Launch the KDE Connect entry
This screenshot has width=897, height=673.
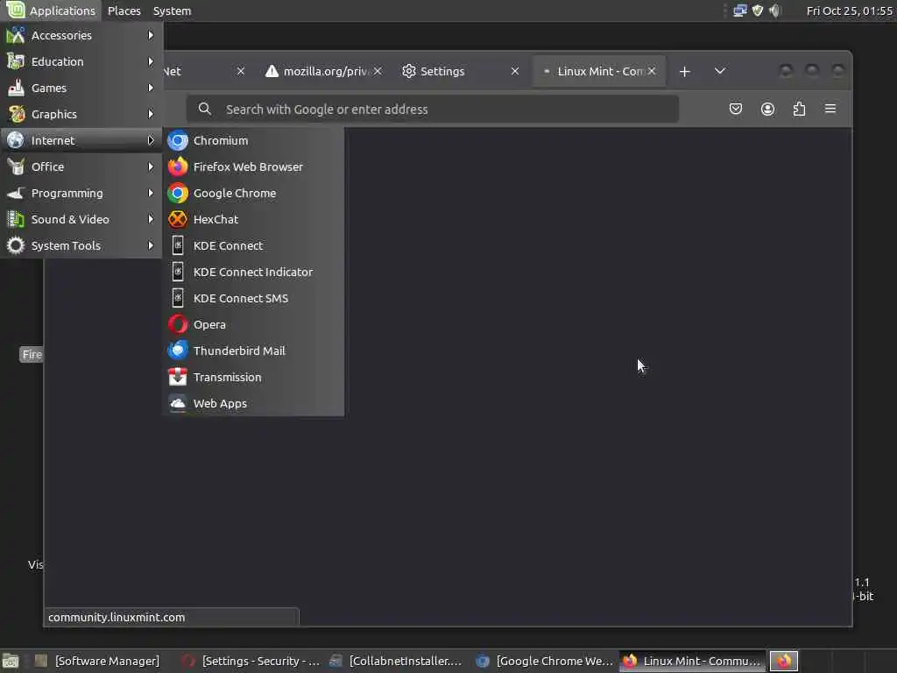click(253, 245)
